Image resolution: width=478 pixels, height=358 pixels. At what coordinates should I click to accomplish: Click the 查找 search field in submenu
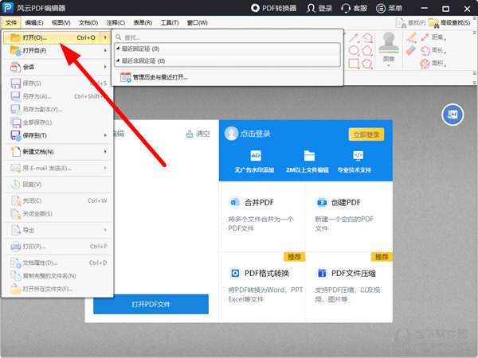(x=227, y=37)
